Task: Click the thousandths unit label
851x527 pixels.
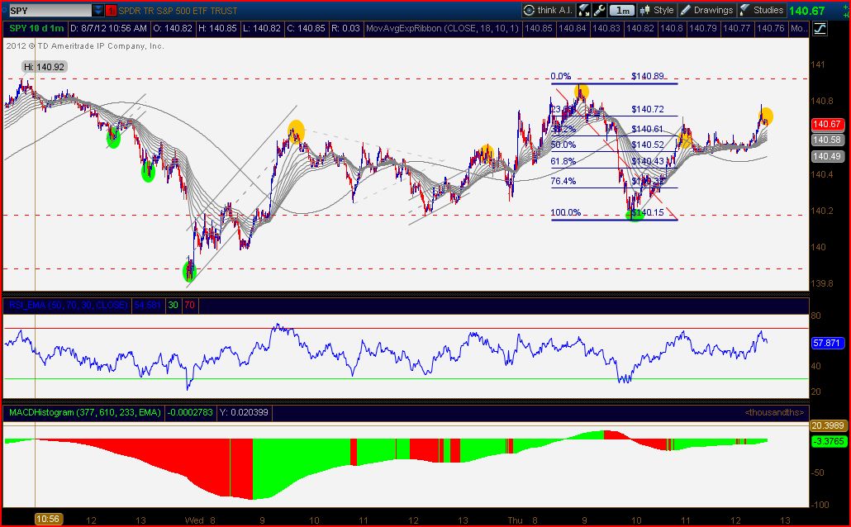Action: pos(774,412)
